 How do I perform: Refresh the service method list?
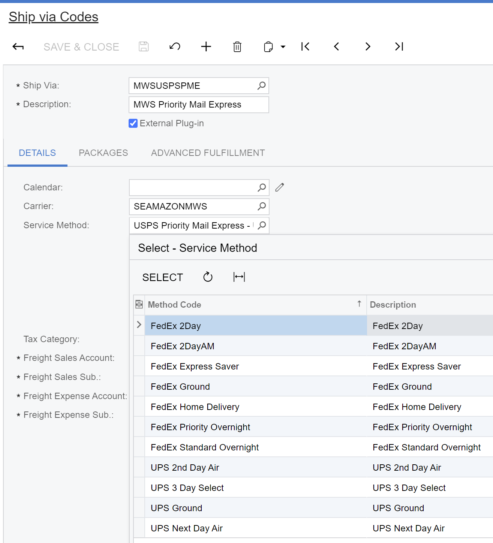208,277
